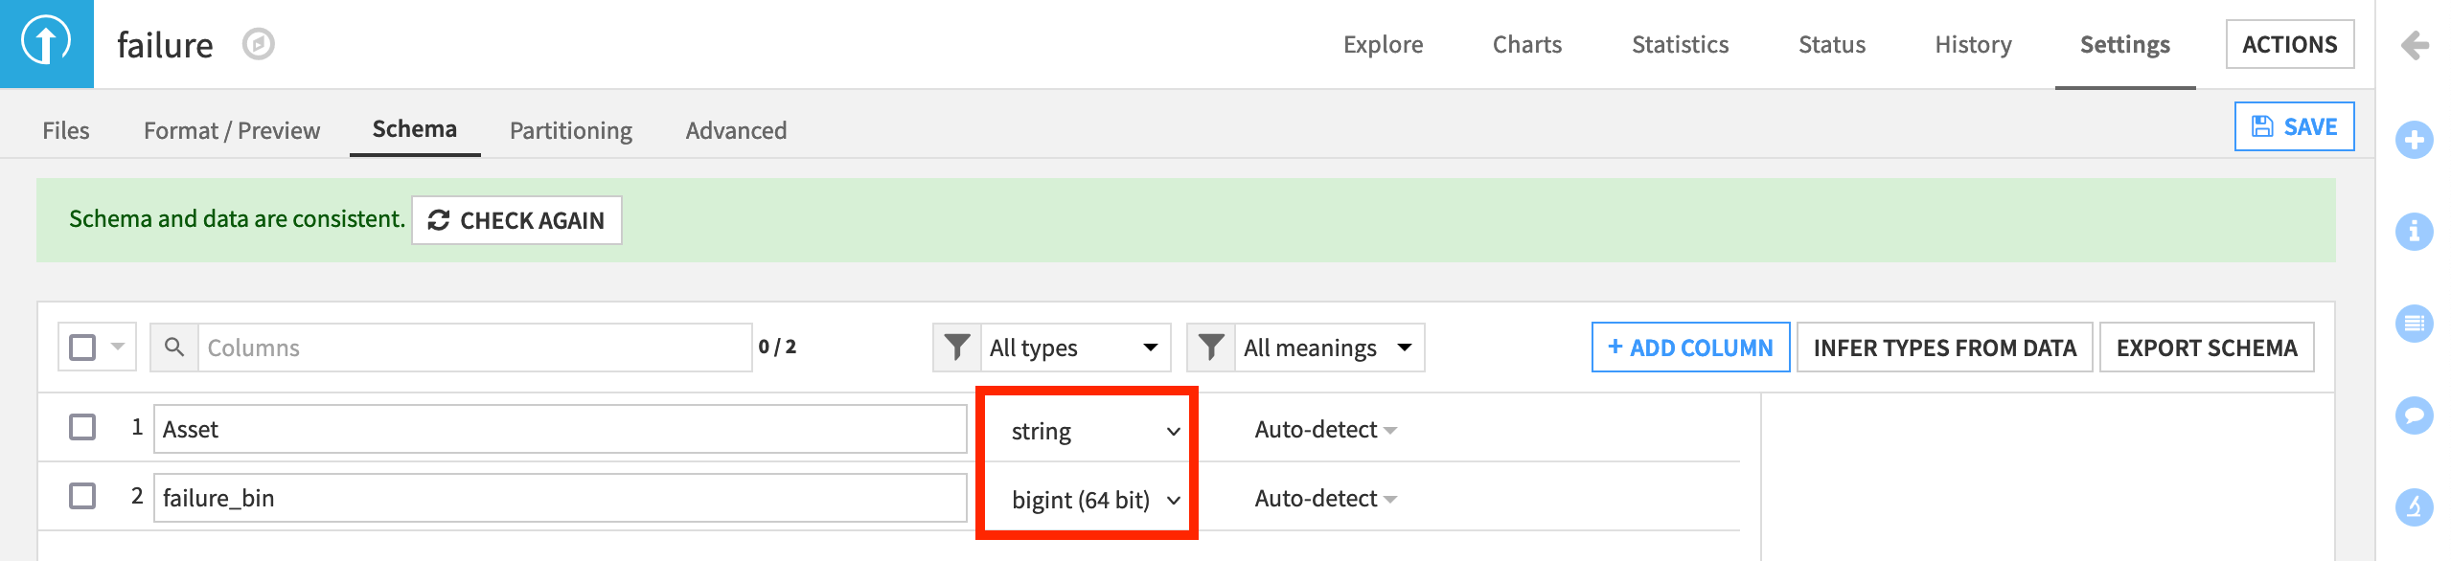Go to the Explore tab
The image size is (2451, 561).
point(1383,44)
